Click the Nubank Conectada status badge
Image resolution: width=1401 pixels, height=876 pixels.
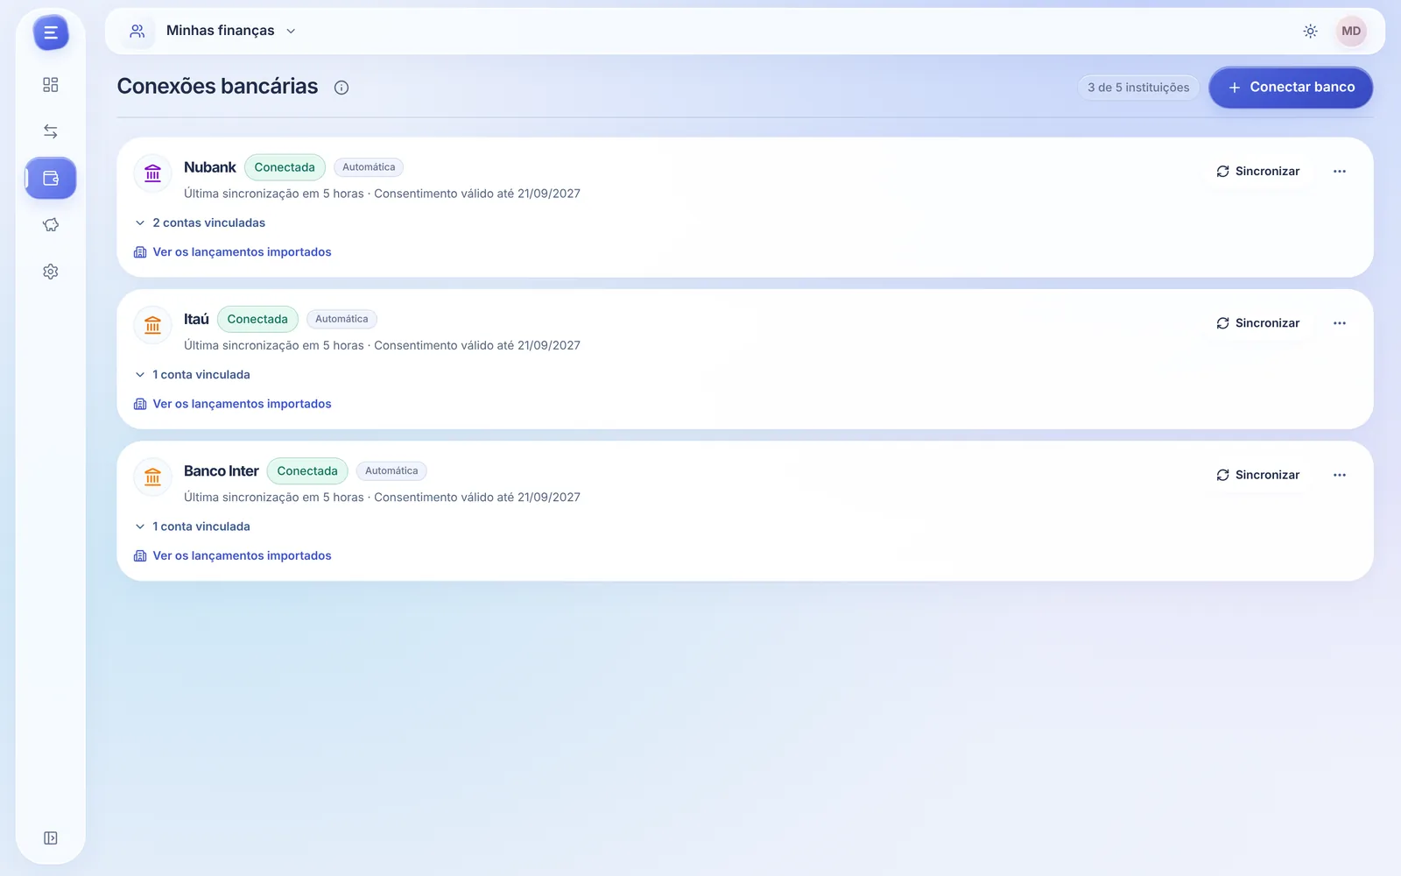[x=285, y=167]
